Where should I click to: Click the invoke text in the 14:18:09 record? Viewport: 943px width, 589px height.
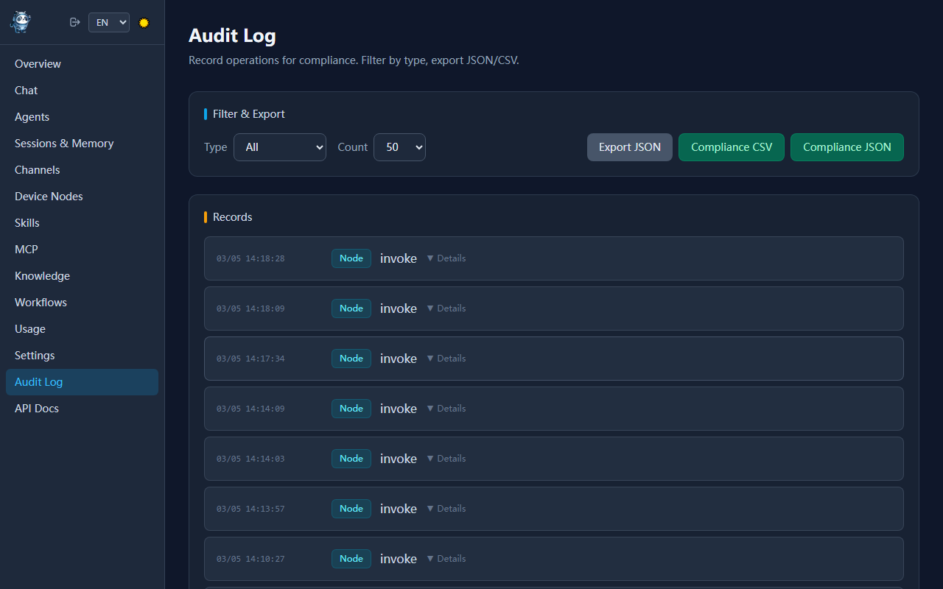coord(399,308)
